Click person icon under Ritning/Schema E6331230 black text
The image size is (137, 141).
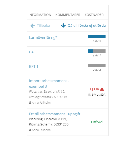[30, 130]
